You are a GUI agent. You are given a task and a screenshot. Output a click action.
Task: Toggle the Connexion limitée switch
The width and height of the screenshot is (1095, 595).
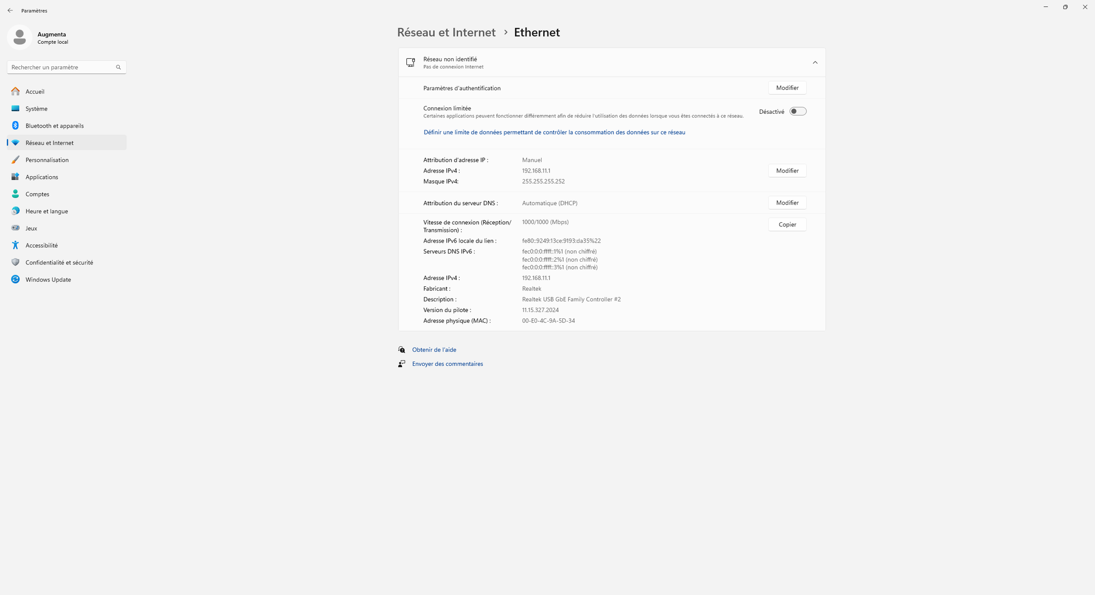[798, 112]
